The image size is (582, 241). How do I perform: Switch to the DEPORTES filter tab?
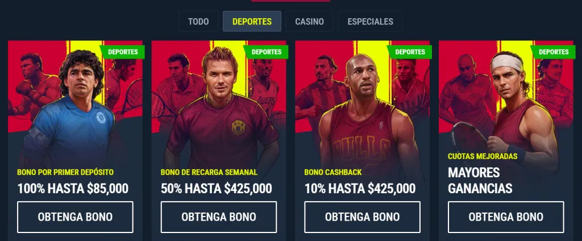coord(252,22)
